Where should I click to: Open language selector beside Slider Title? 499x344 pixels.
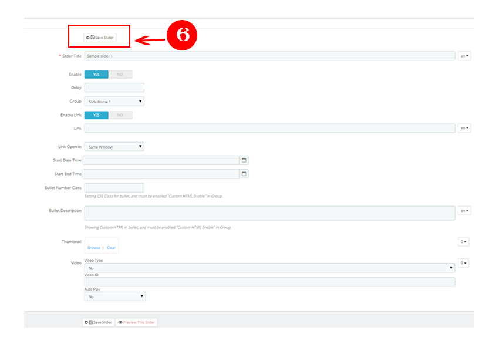coord(464,56)
